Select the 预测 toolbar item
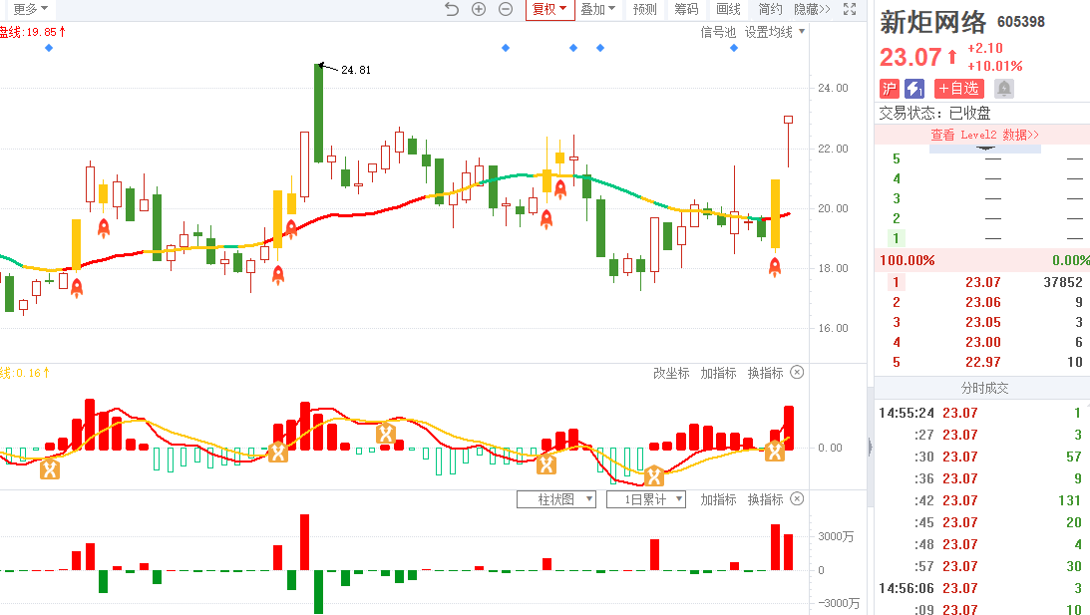The height and width of the screenshot is (615, 1090). pos(644,9)
